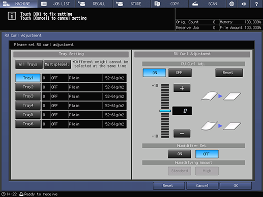Confirm settings with the OK button
Viewport: 263px width, 197px height.
(236, 186)
